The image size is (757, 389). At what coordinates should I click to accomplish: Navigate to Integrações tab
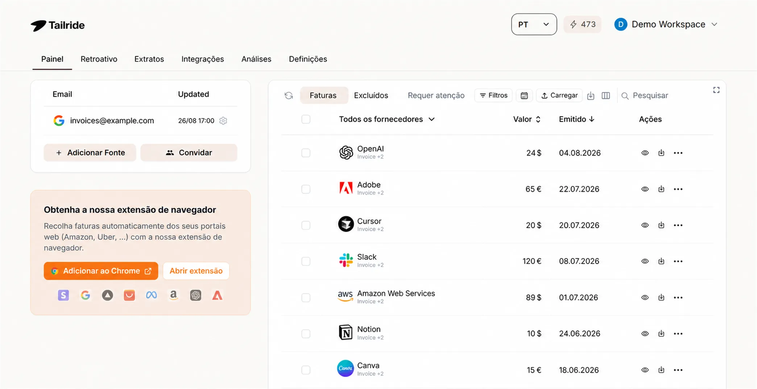pyautogui.click(x=203, y=59)
